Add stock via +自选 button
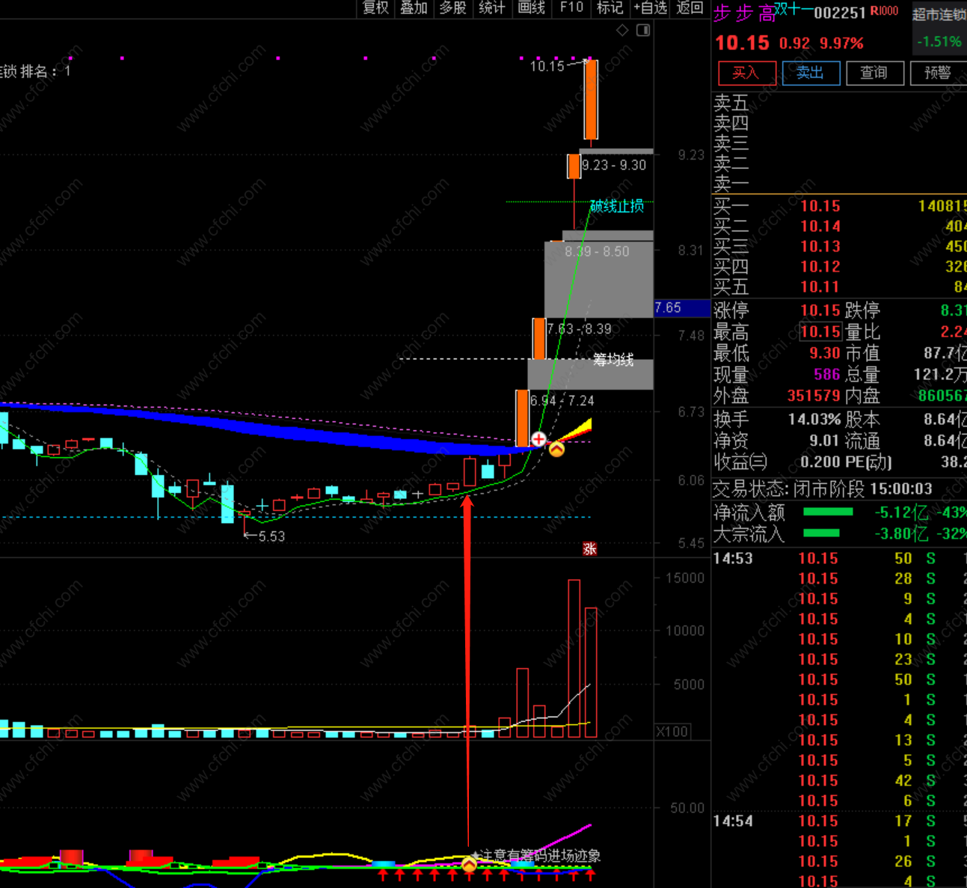Image resolution: width=967 pixels, height=888 pixels. (x=649, y=7)
